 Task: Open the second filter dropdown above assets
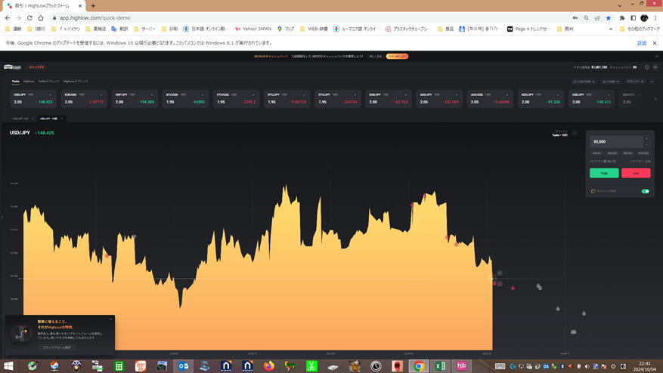coord(609,81)
